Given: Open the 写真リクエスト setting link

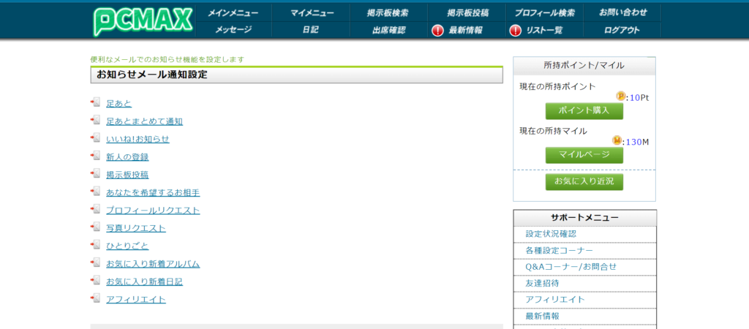Looking at the screenshot, I should pos(136,228).
